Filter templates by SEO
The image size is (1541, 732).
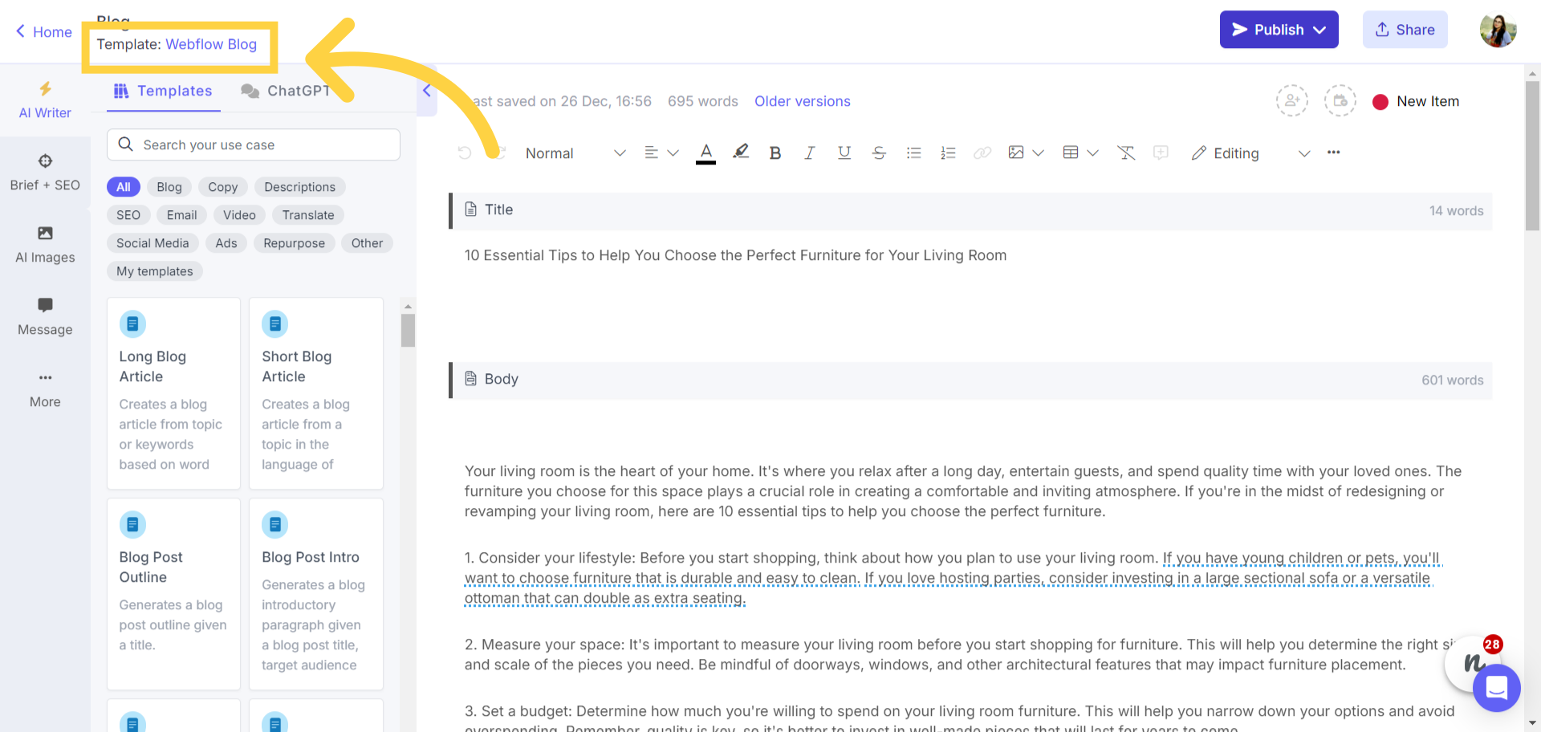[128, 215]
